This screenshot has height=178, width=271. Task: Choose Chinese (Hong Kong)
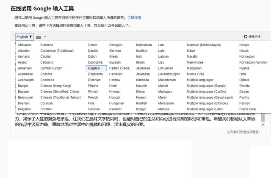55,86
